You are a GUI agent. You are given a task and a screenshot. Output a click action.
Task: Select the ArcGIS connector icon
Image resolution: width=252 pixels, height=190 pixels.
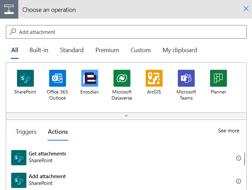click(154, 78)
